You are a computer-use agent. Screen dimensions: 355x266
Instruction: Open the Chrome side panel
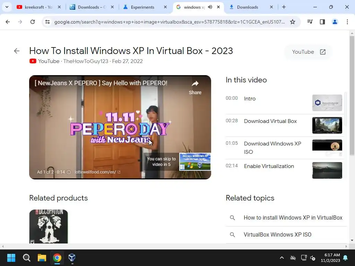tap(322, 22)
